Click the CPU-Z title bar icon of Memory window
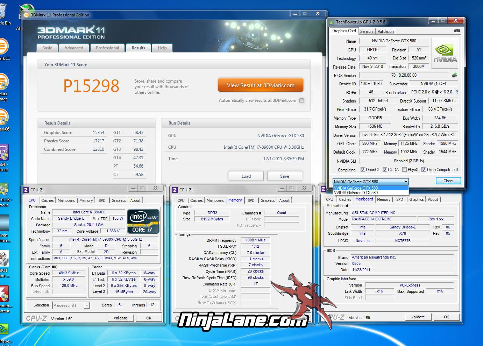Image resolution: width=483 pixels, height=346 pixels. [x=175, y=190]
